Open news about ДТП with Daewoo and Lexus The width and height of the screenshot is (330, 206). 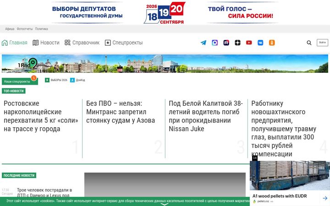pyautogui.click(x=44, y=193)
